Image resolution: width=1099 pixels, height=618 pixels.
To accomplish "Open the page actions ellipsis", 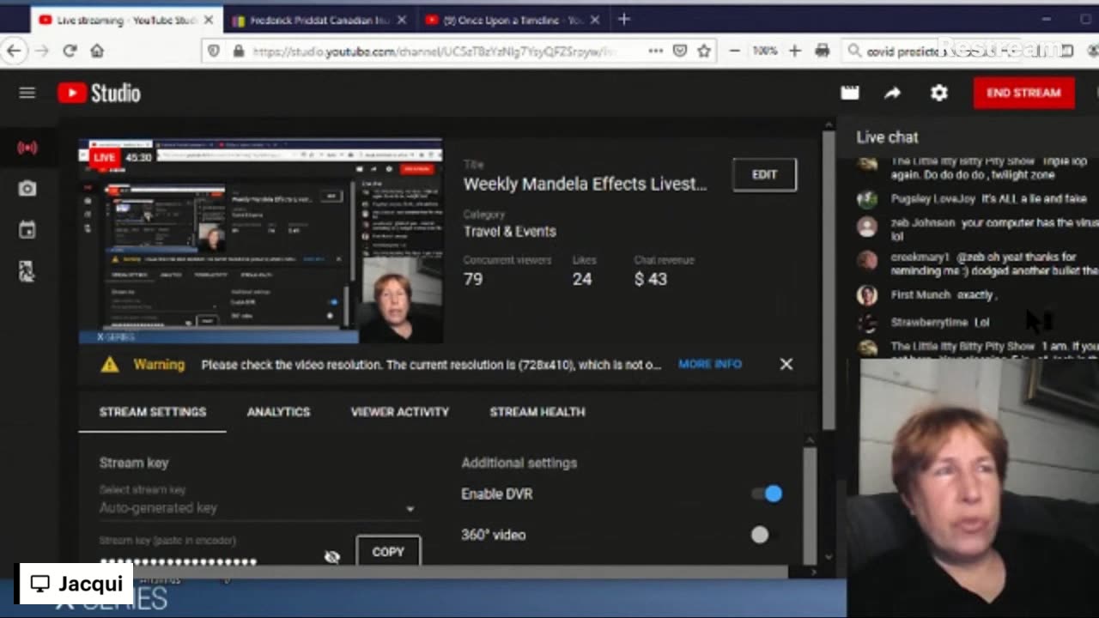I will (x=656, y=51).
